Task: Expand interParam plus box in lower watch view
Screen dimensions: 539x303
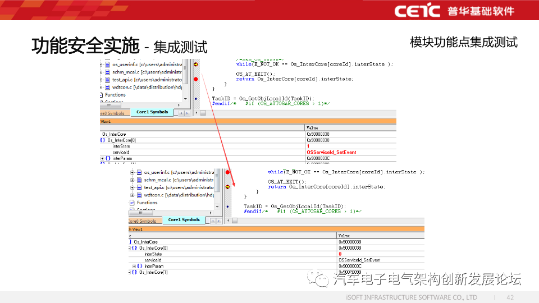Action: 134,267
